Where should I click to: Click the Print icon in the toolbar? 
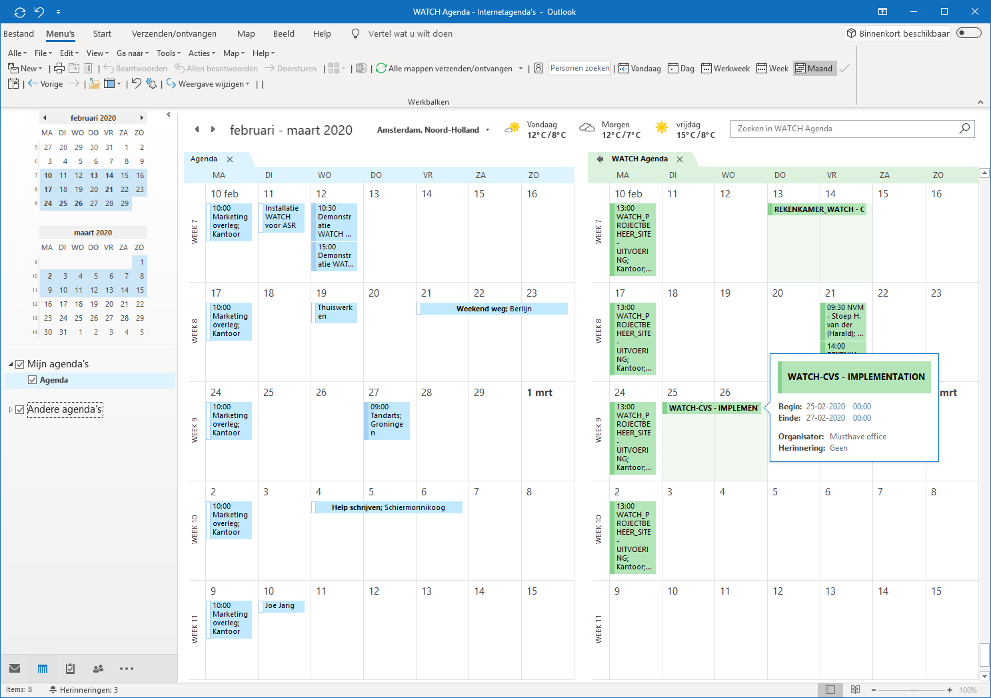(59, 68)
